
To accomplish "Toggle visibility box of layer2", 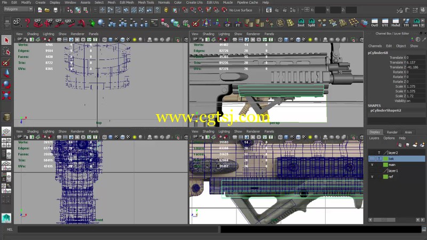I will click(372, 153).
